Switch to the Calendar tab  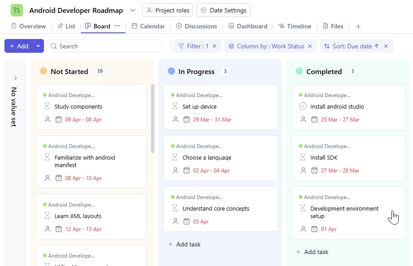(x=148, y=26)
